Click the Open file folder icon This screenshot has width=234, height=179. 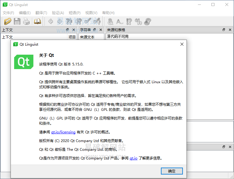pos(8,21)
